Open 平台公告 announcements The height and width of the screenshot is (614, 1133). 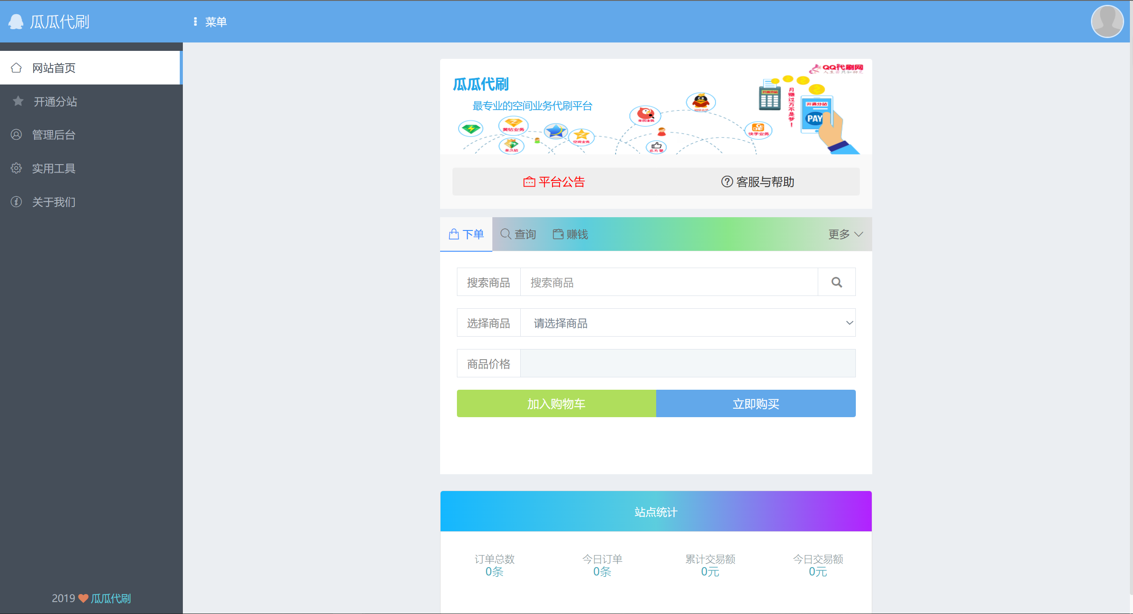tap(554, 182)
